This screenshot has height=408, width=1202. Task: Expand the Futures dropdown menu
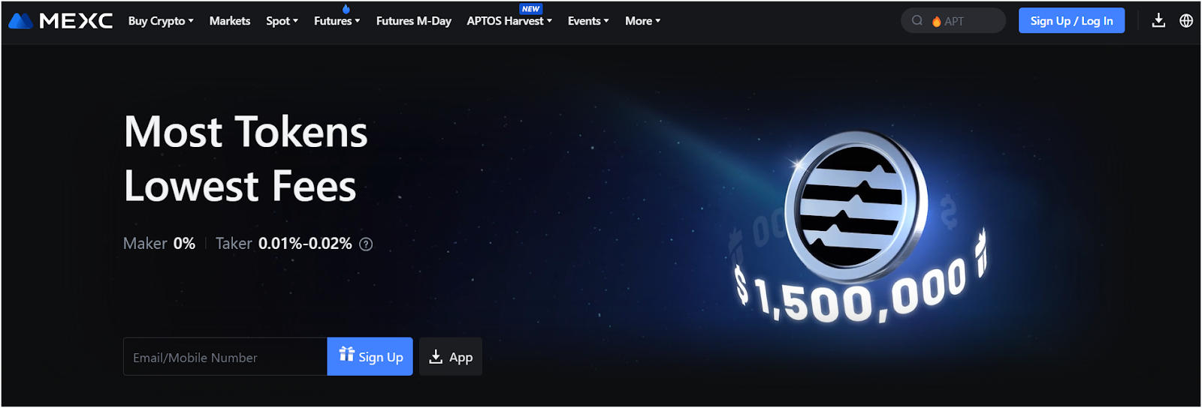coord(337,21)
